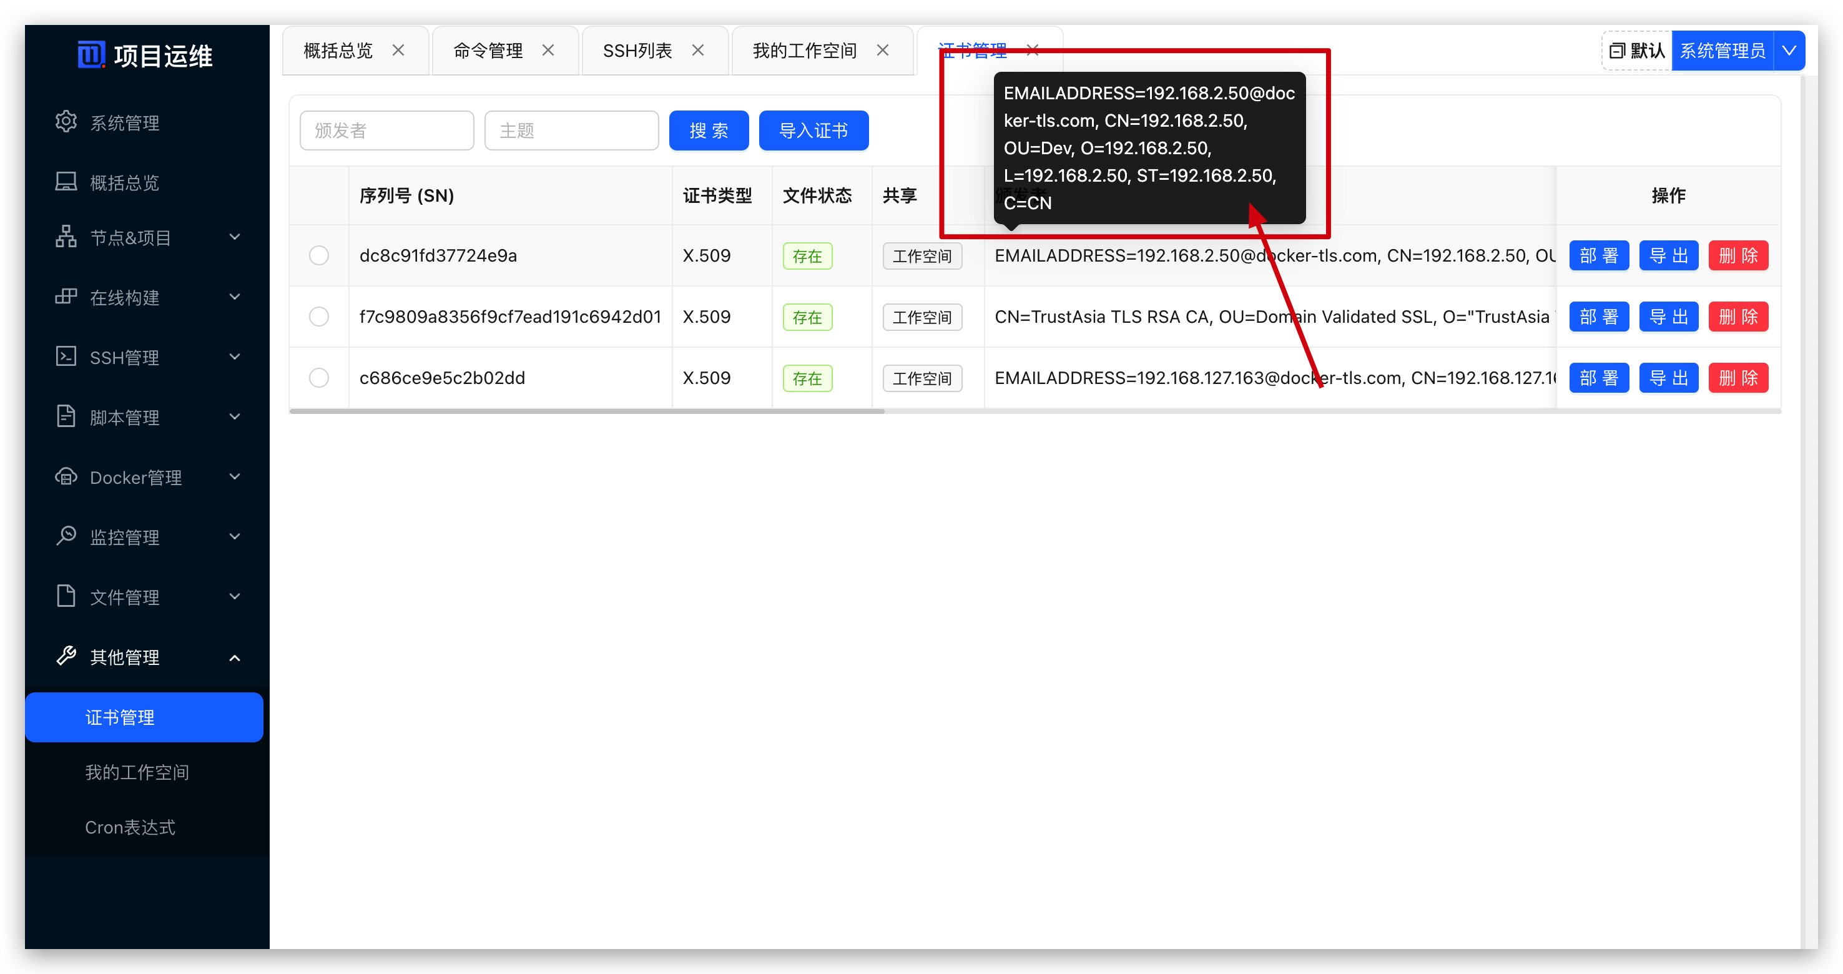Click the 节点&项目 hierarchy icon

pos(66,237)
